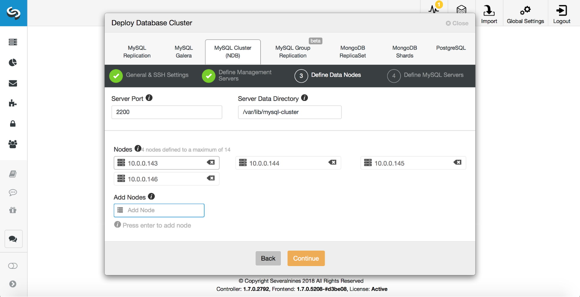Close the Deploy Database Cluster dialog
Screen dimensions: 580x297
point(457,23)
